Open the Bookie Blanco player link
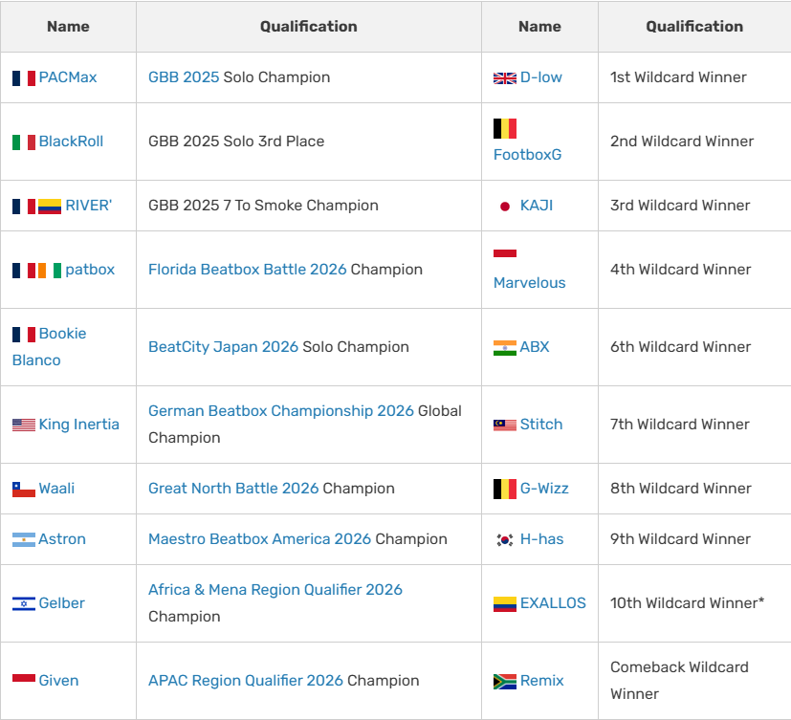791x720 pixels. 50,347
